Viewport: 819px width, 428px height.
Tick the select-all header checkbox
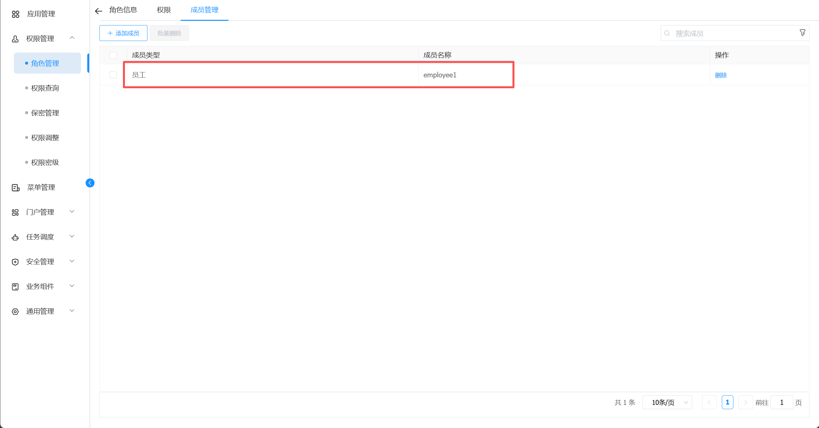[113, 55]
